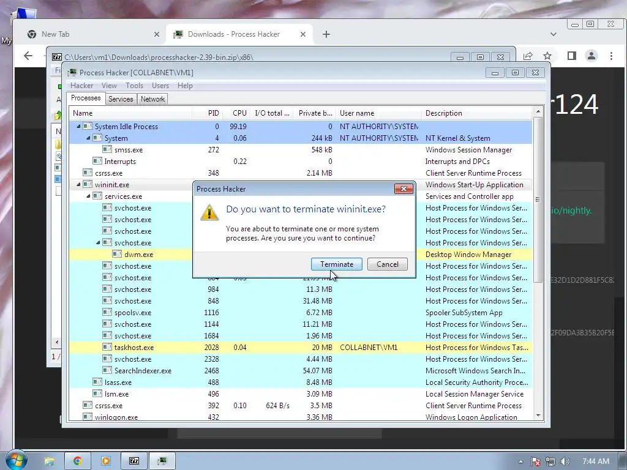This screenshot has width=627, height=470.
Task: Select svchost.exe row with PID 848
Action: 301,301
